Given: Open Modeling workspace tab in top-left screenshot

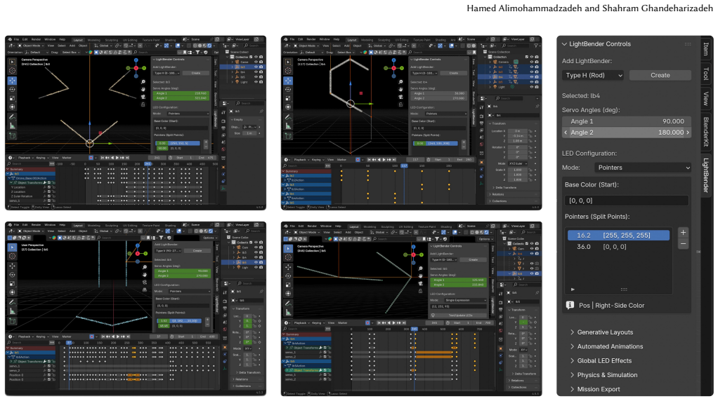Looking at the screenshot, I should click(x=94, y=40).
